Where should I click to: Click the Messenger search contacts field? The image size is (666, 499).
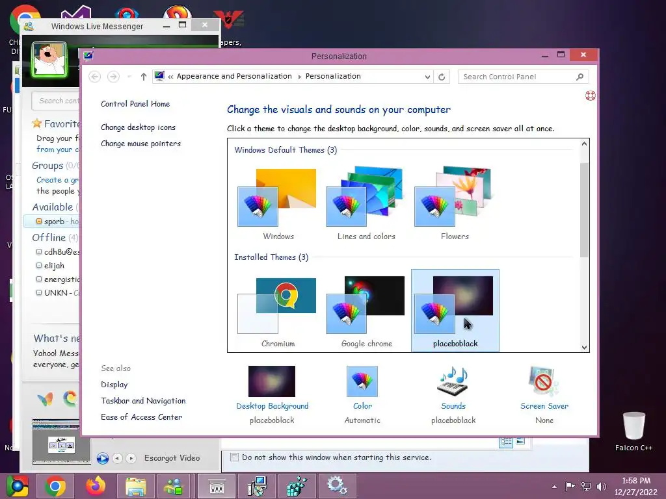click(56, 101)
